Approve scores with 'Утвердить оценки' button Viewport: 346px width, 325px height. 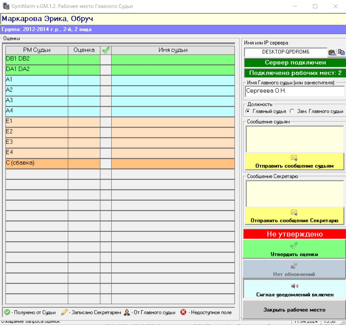click(x=294, y=249)
